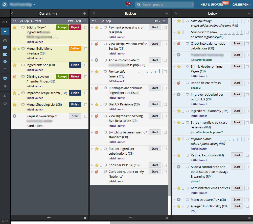Open the CALEBERGH user menu

point(242,5)
